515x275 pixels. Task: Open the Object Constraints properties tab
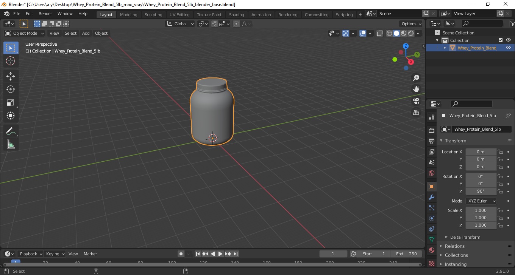point(431,229)
